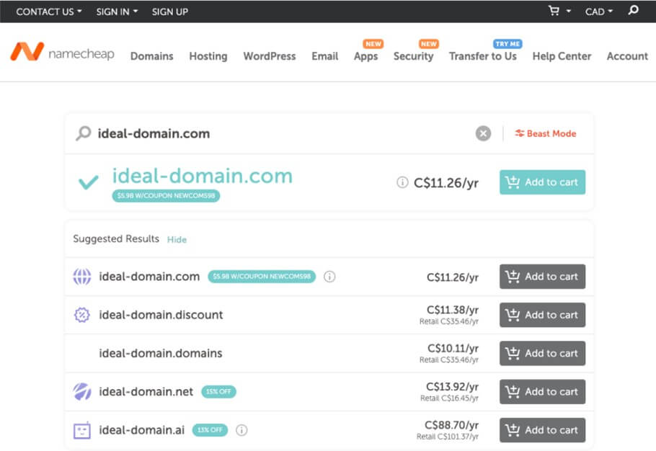Open the Account menu

pos(627,56)
